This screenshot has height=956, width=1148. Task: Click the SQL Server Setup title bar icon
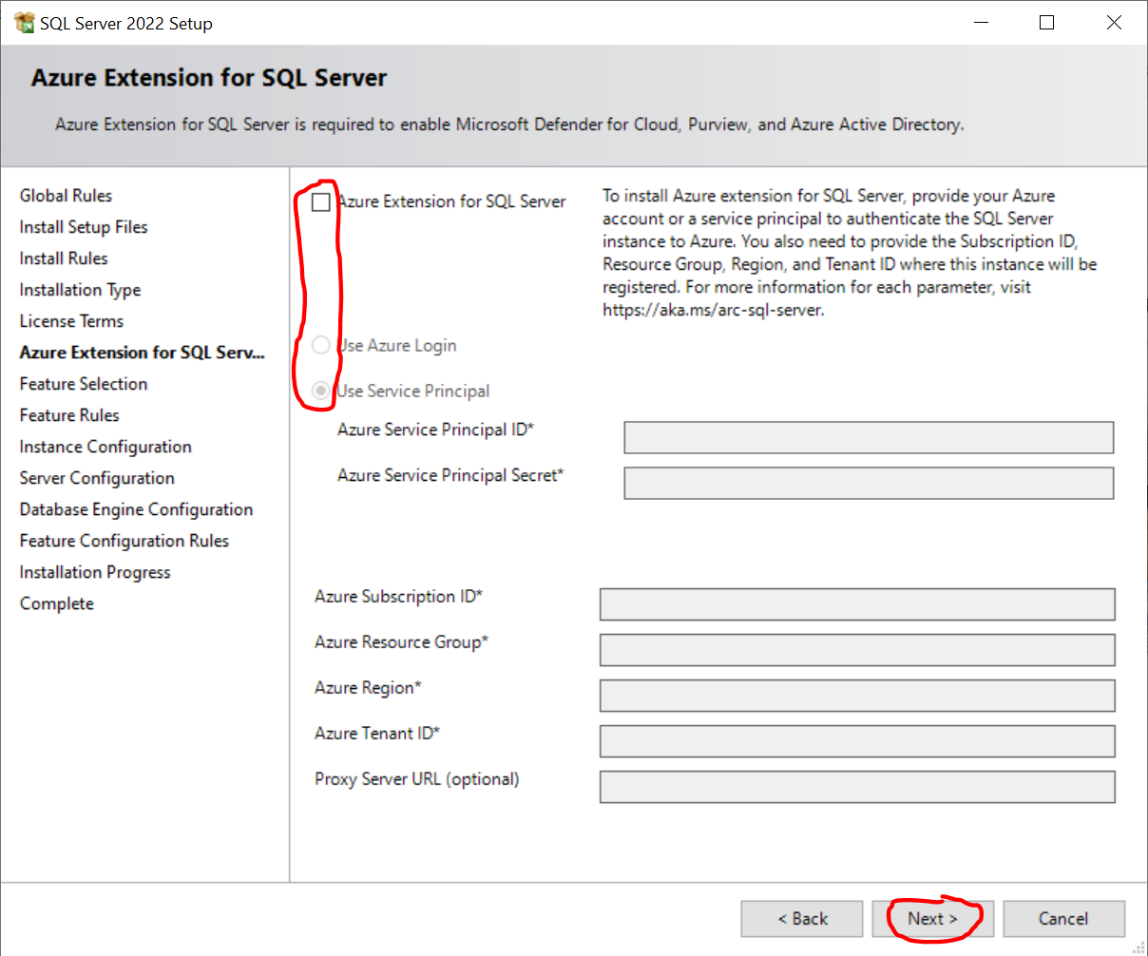pos(23,23)
